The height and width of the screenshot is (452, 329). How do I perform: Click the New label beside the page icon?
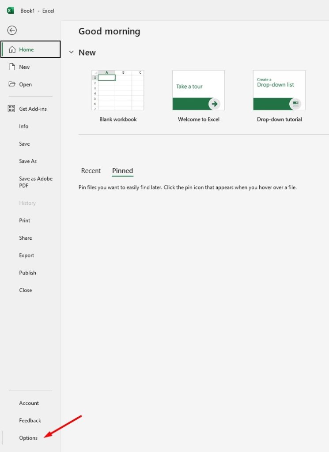point(24,67)
